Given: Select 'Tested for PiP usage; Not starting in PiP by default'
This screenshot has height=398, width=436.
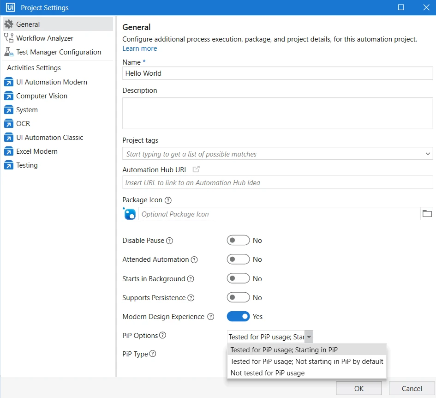Looking at the screenshot, I should [x=307, y=361].
